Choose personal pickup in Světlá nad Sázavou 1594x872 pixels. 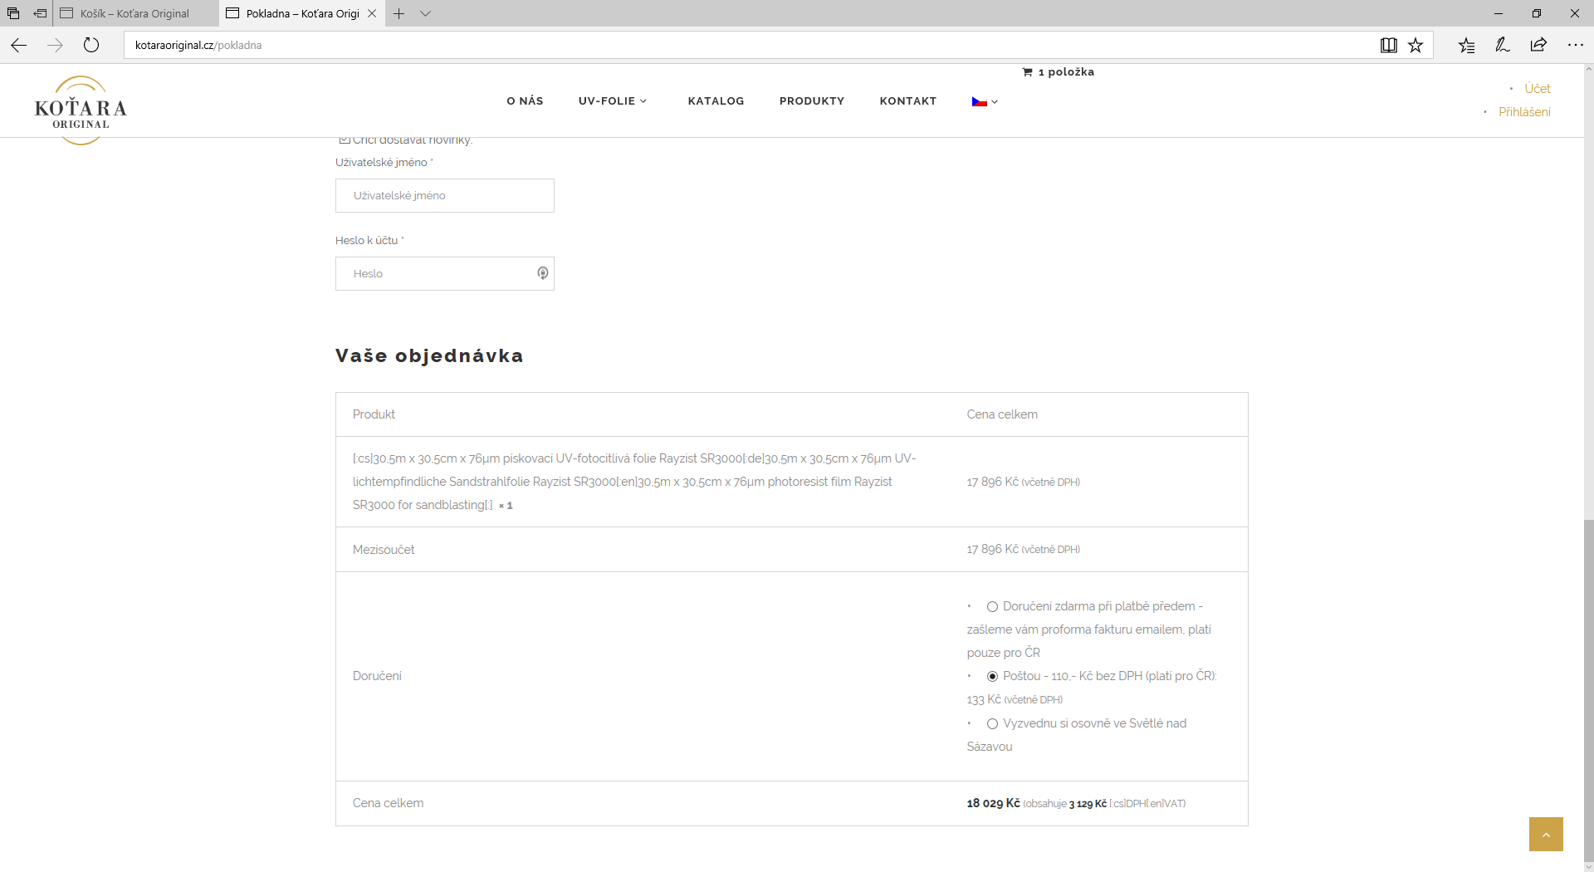(992, 724)
